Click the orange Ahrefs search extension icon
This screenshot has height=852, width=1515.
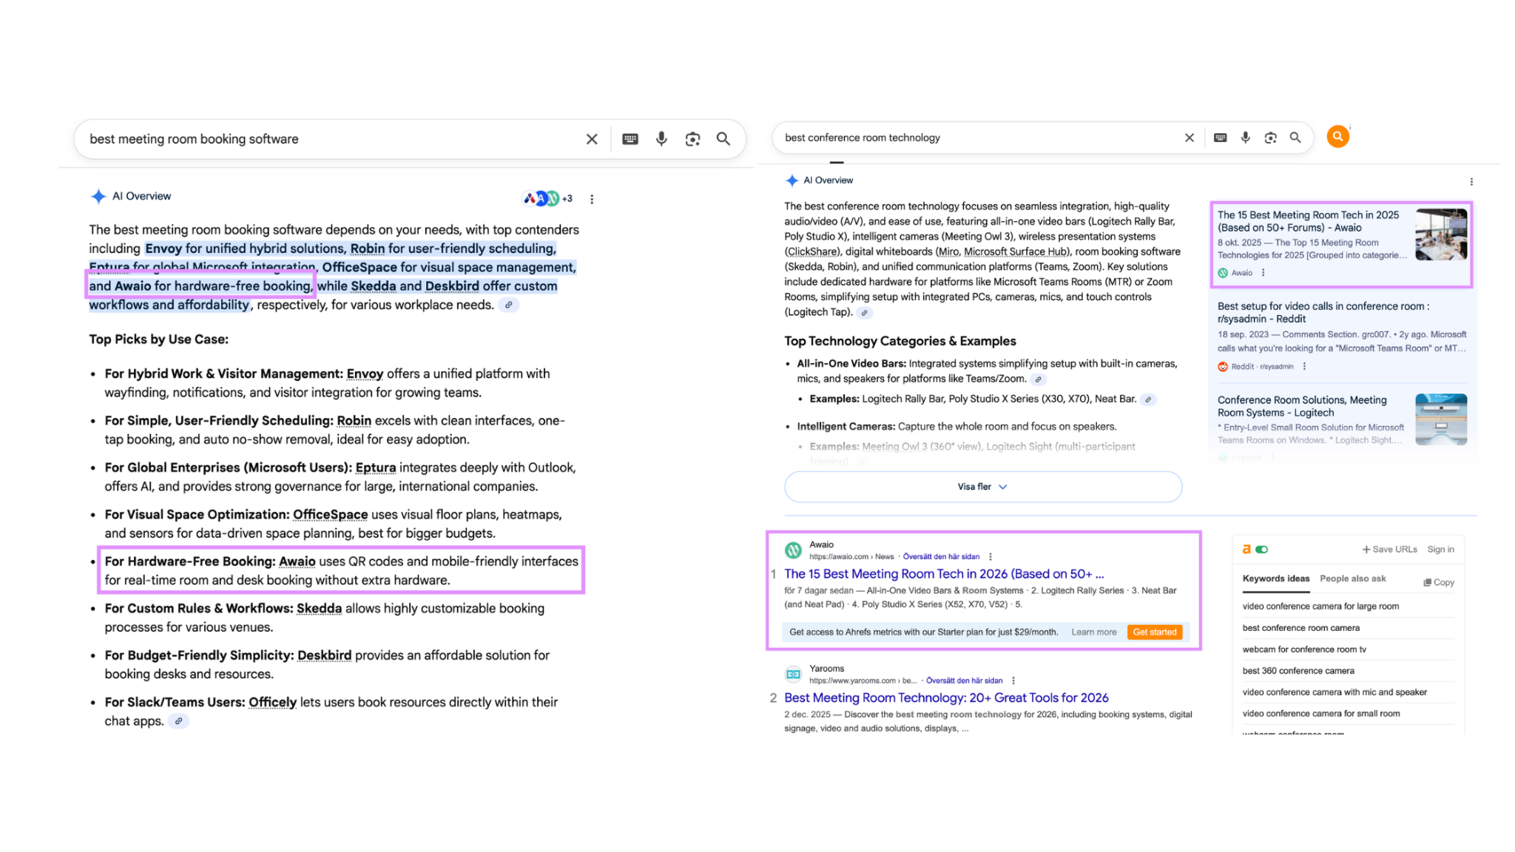(1337, 137)
